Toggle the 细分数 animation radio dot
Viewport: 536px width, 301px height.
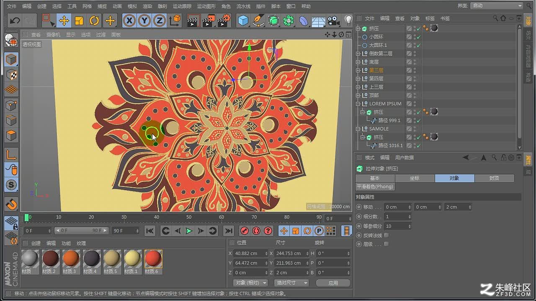(358, 217)
